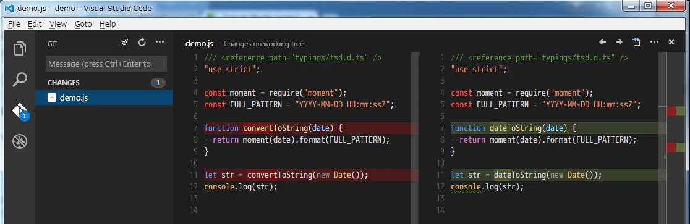Click the Visual Studio Code title bar logo
Screen dimensions: 690x224
pyautogui.click(x=9, y=9)
